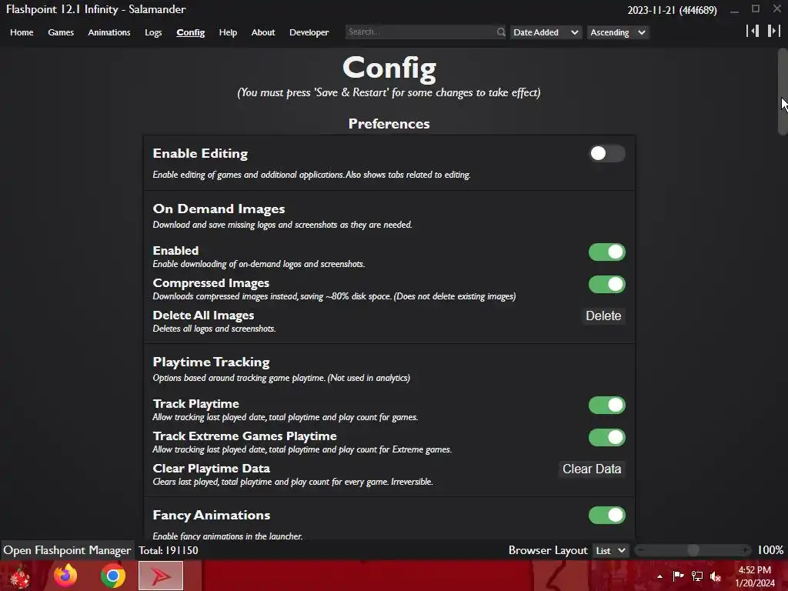Click the 'Preferences' section heading

click(x=389, y=124)
